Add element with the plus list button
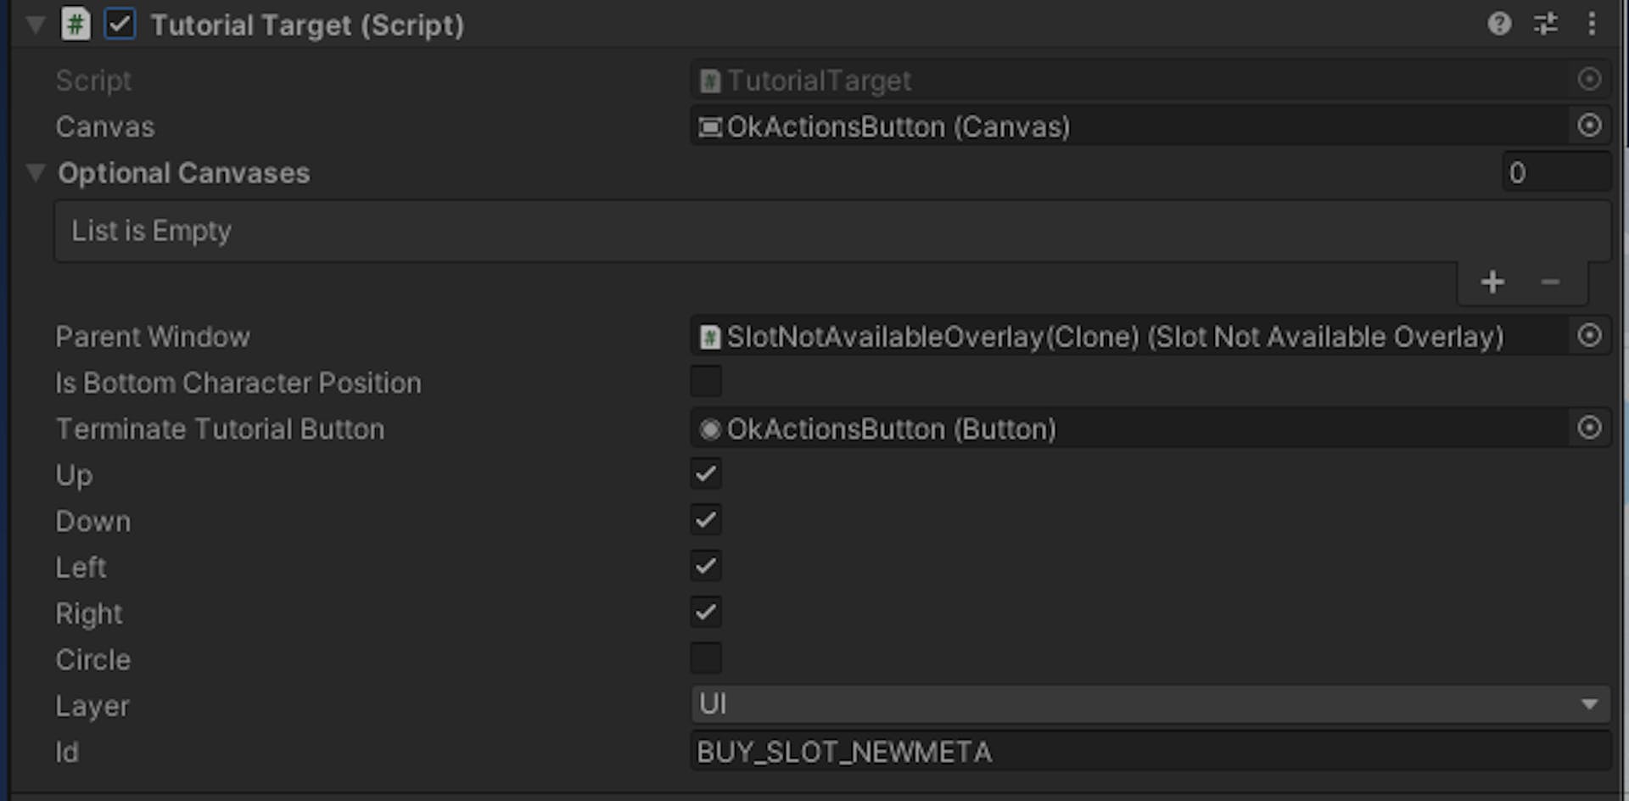This screenshot has width=1629, height=801. [x=1492, y=282]
